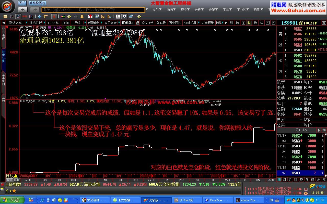Click the chart with red question mark icon
The image size is (327, 204).
coord(90,17)
